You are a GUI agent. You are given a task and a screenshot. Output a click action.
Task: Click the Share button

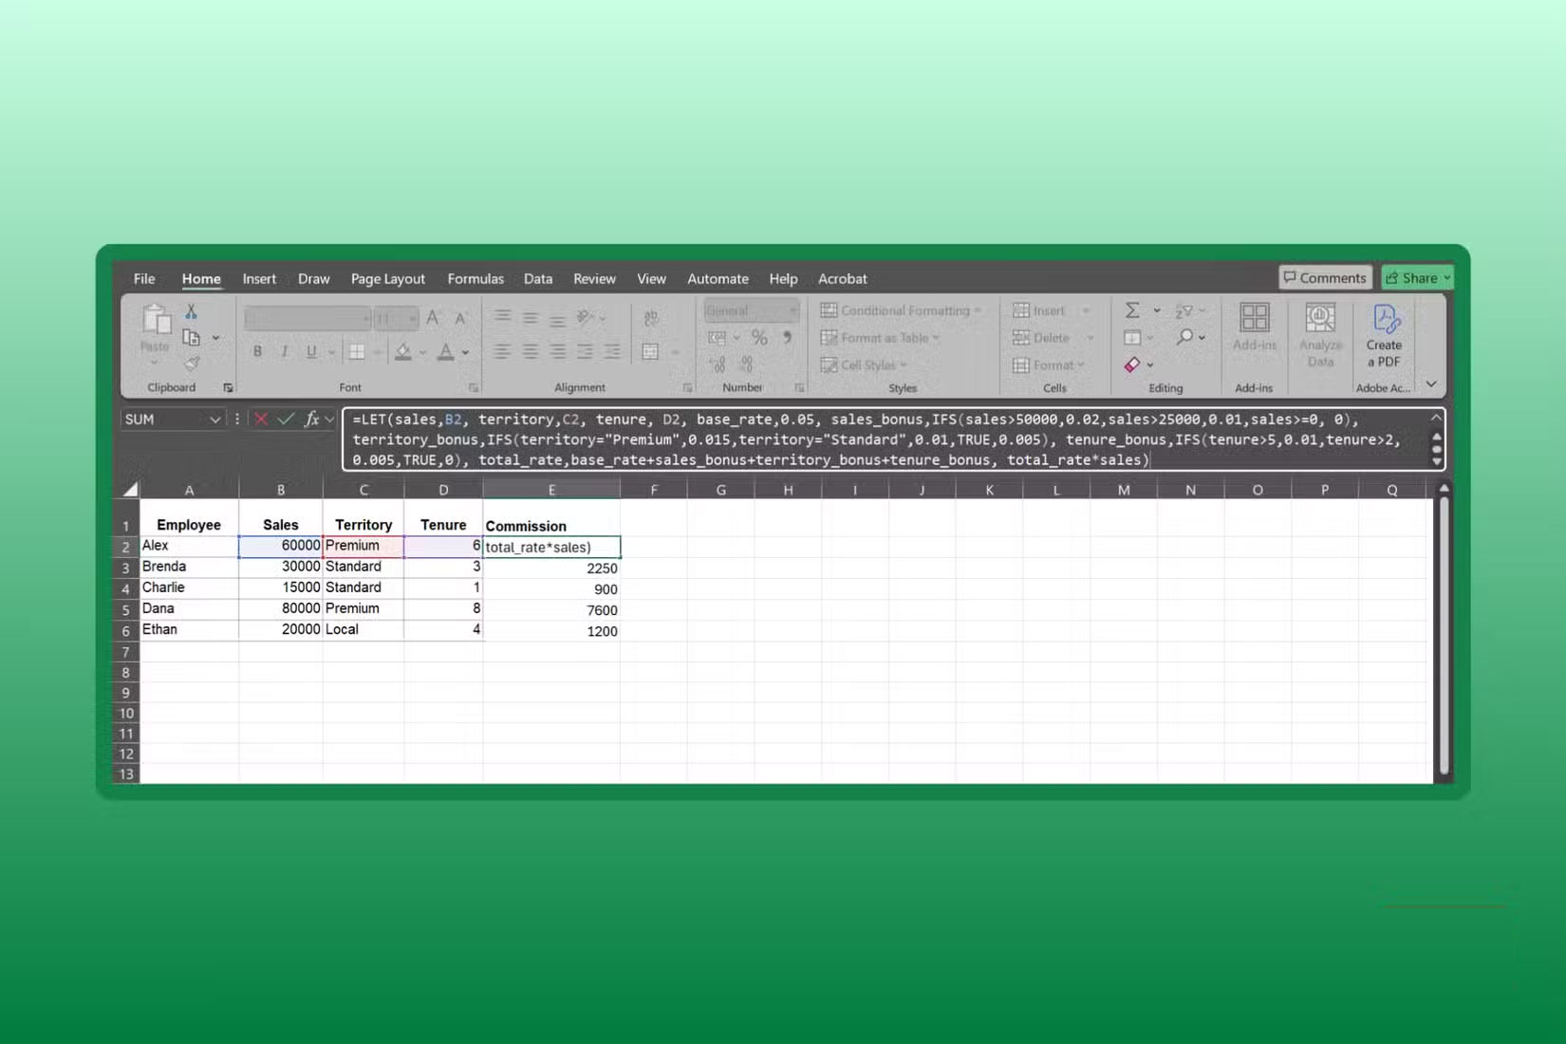coord(1416,277)
